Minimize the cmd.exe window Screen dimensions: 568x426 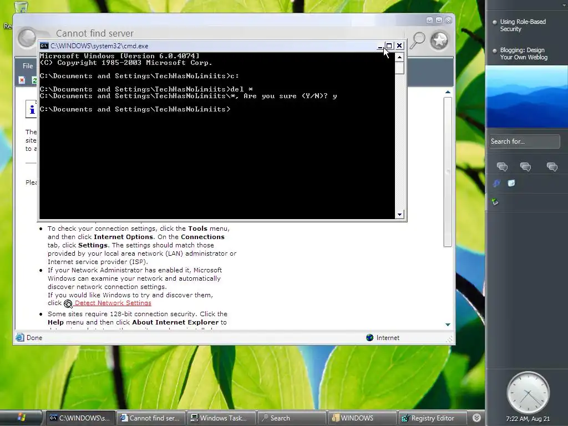(379, 45)
